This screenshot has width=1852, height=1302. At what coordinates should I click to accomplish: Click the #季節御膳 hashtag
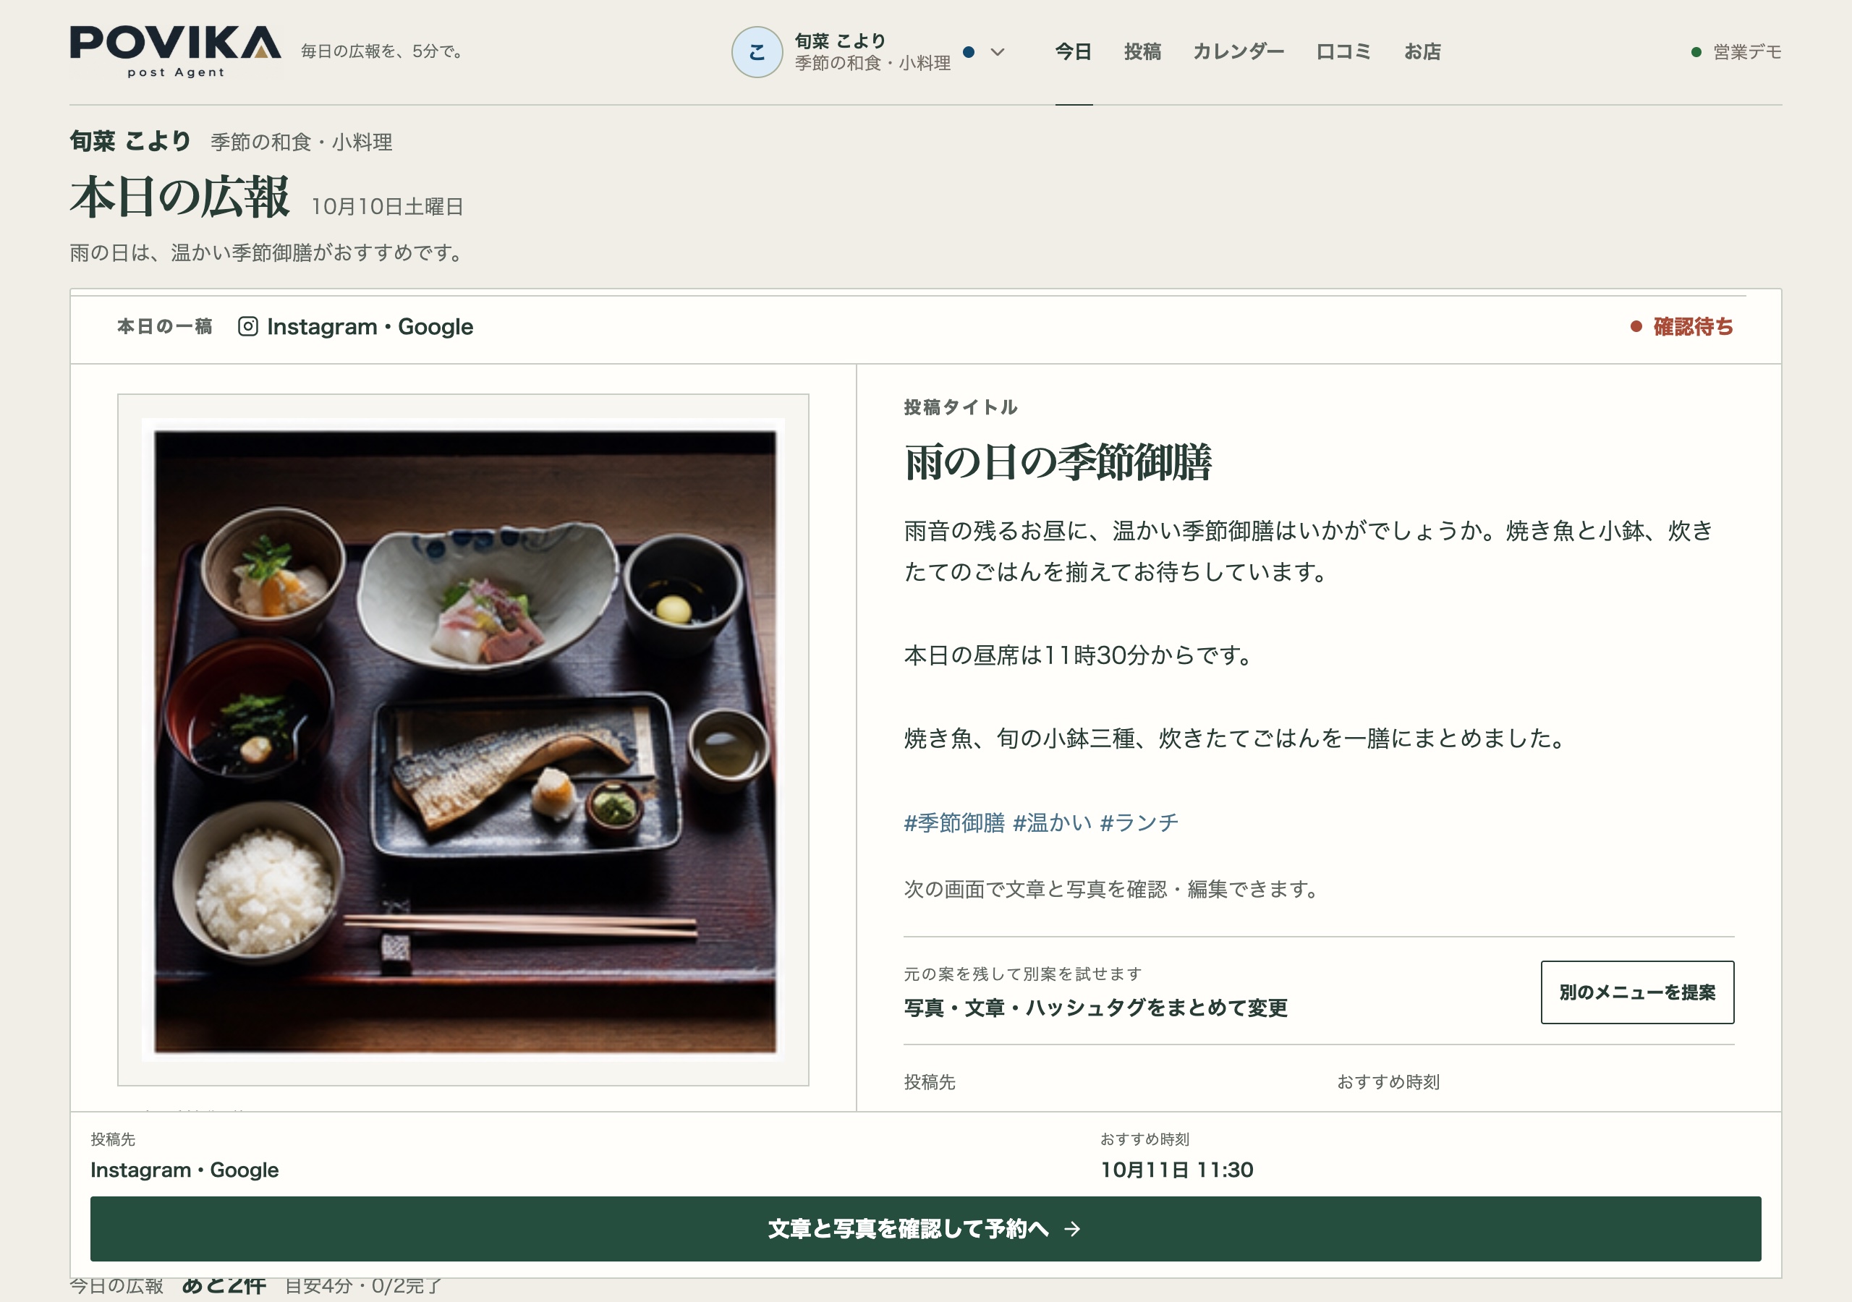pyautogui.click(x=954, y=822)
